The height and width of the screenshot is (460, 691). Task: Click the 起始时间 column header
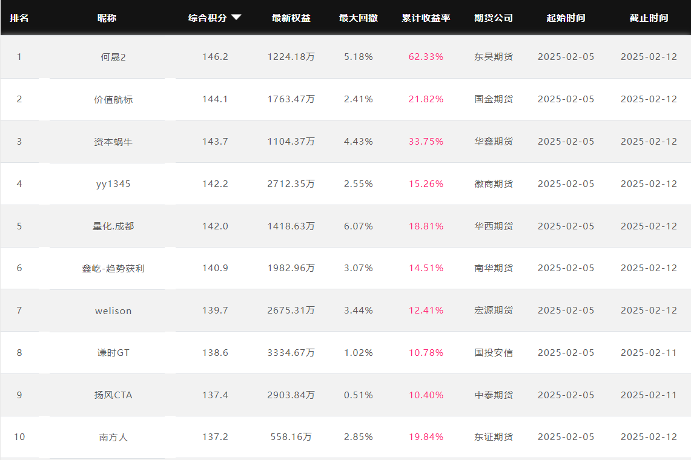click(566, 18)
